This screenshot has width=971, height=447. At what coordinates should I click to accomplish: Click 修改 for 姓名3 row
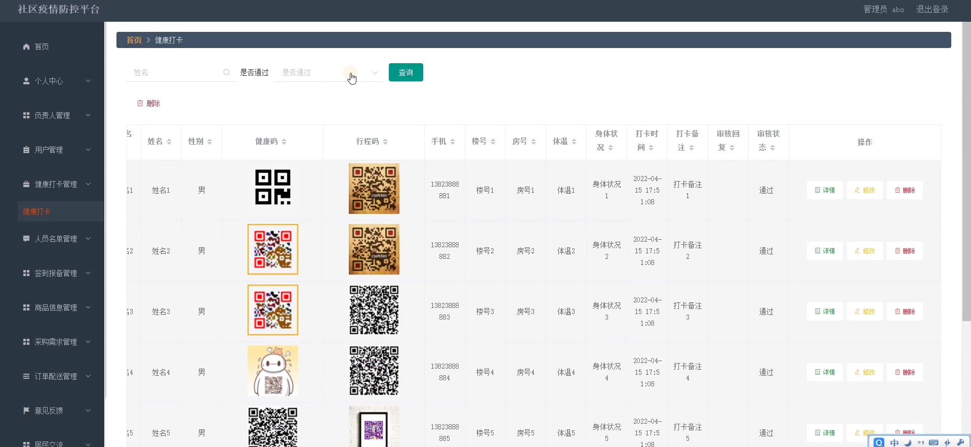point(865,311)
